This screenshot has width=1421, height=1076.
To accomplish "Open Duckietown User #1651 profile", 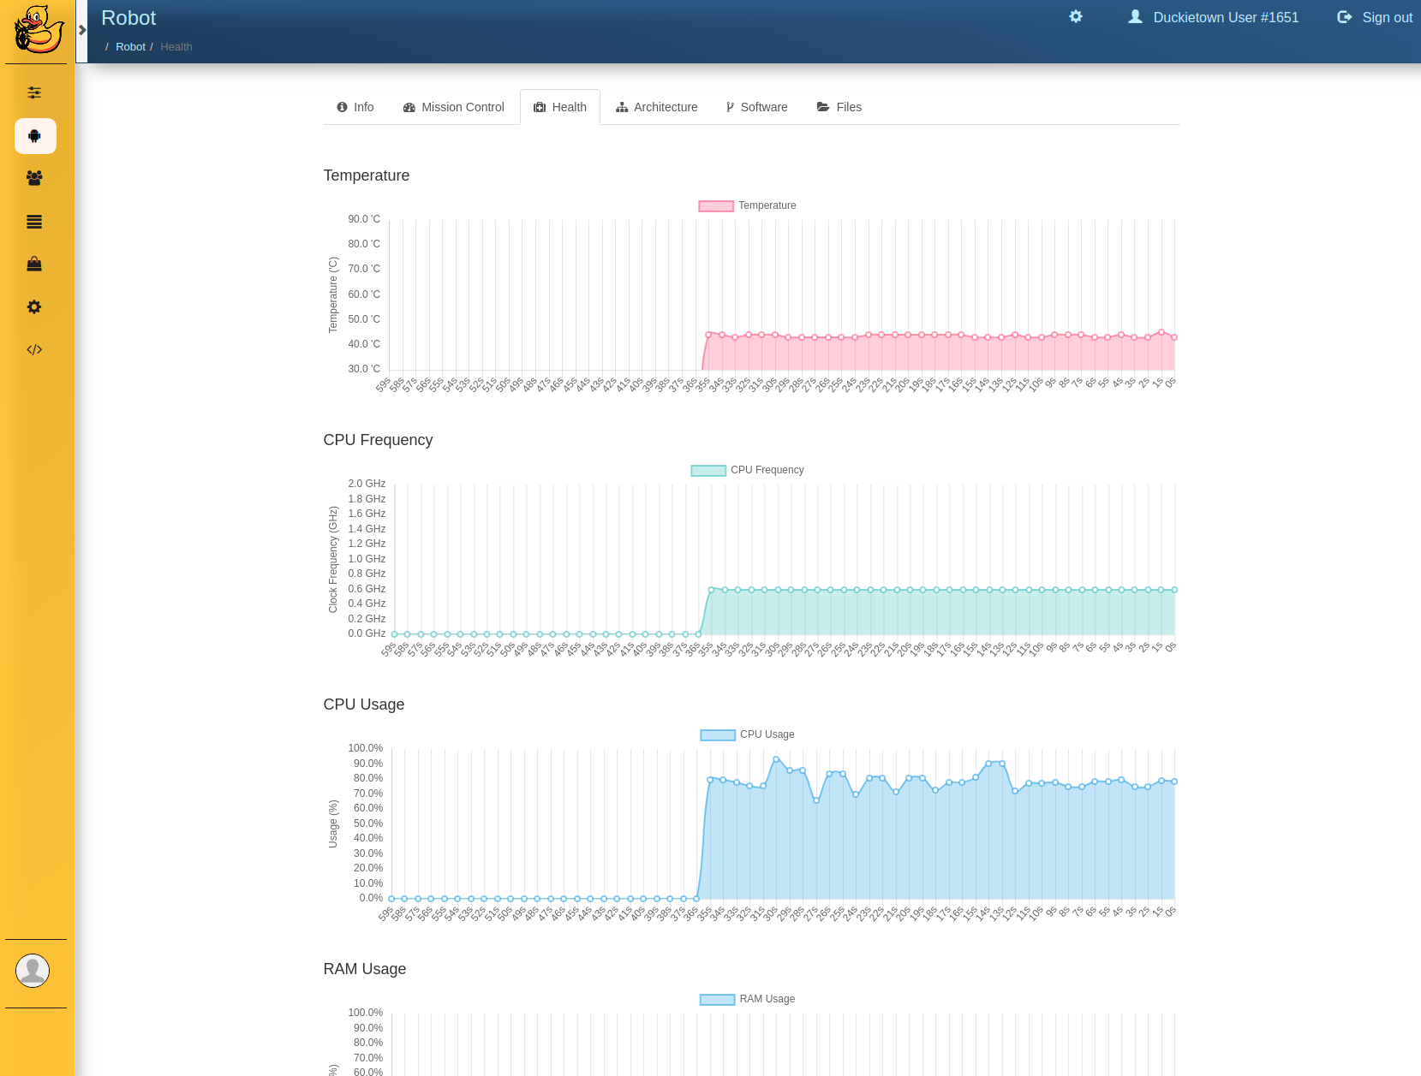I will click(1213, 17).
